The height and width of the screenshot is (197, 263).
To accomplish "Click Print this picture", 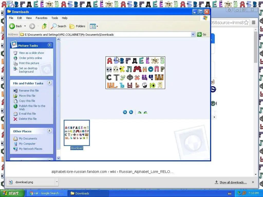I will (29, 63).
